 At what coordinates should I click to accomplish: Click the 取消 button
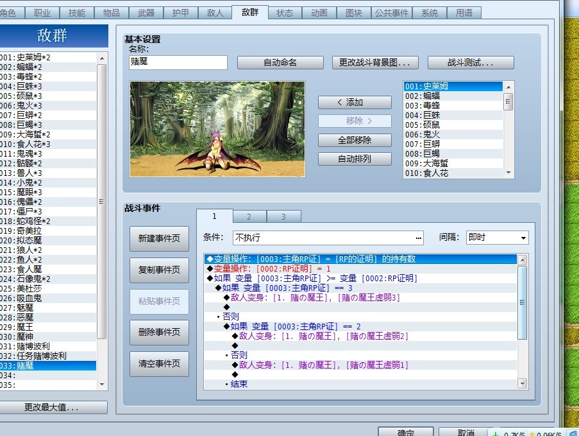466,432
